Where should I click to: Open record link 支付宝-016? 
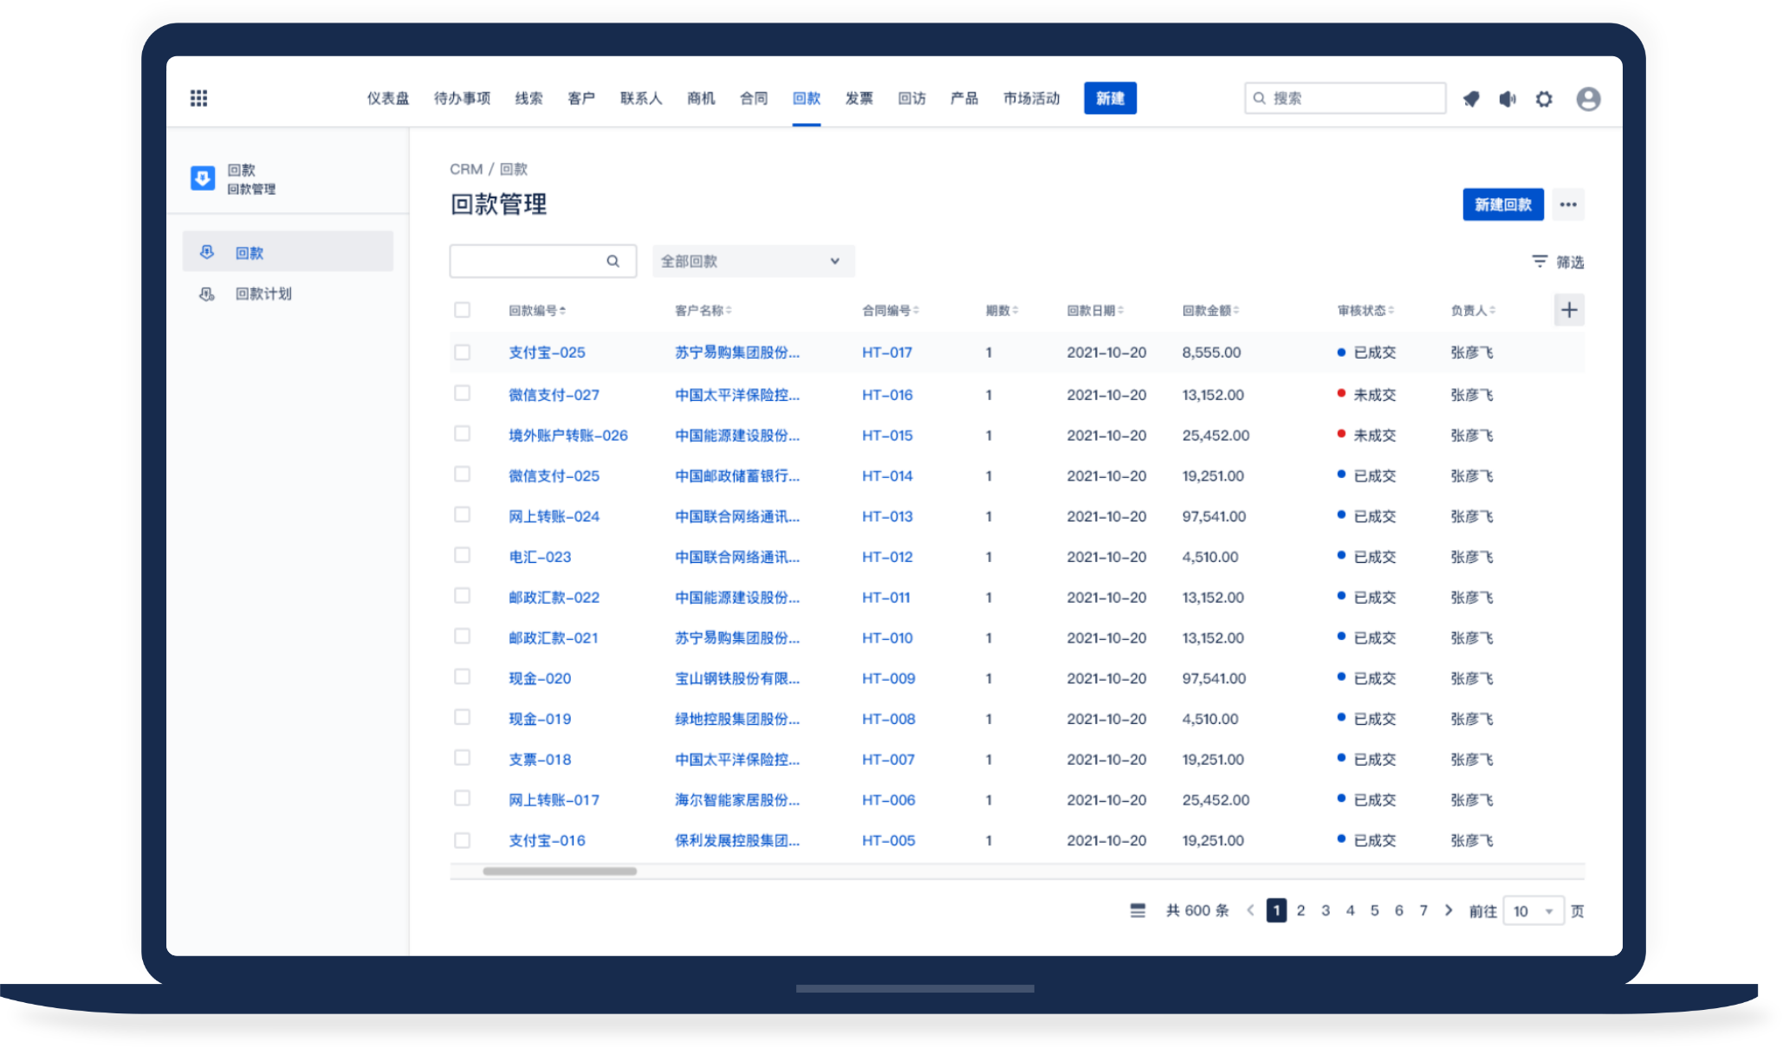pyautogui.click(x=547, y=840)
